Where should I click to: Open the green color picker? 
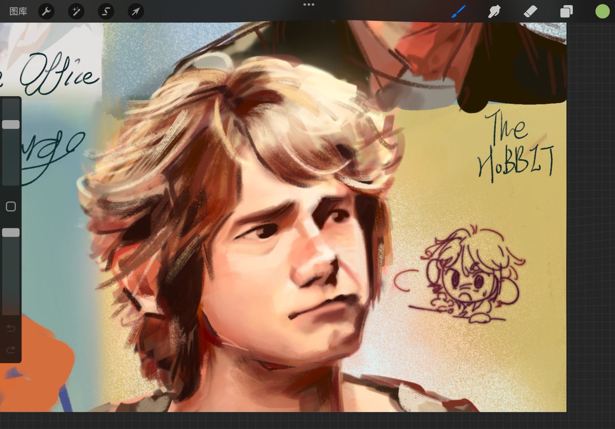tap(602, 11)
